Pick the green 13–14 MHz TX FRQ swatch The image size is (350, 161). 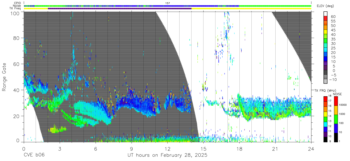pyautogui.click(x=326, y=119)
